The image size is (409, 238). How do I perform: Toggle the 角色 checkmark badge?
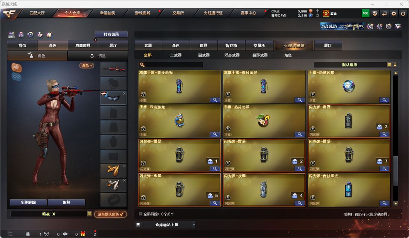(x=87, y=65)
